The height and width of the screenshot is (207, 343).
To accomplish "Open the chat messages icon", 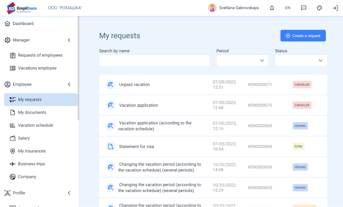I will click(x=303, y=8).
